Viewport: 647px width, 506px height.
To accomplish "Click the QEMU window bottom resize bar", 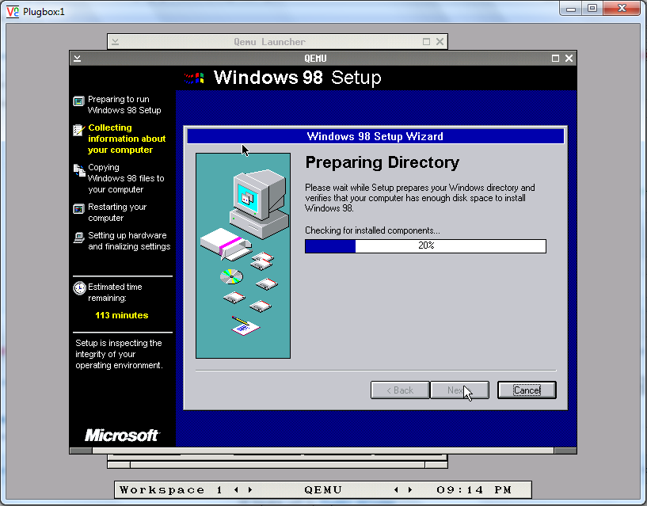I will click(x=323, y=451).
